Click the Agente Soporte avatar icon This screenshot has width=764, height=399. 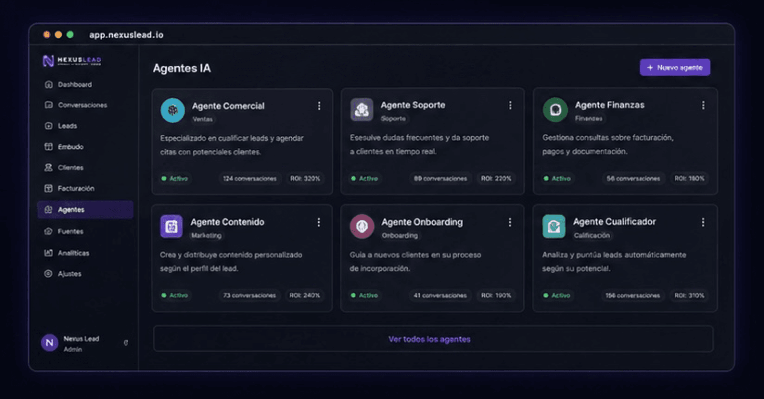click(x=362, y=110)
